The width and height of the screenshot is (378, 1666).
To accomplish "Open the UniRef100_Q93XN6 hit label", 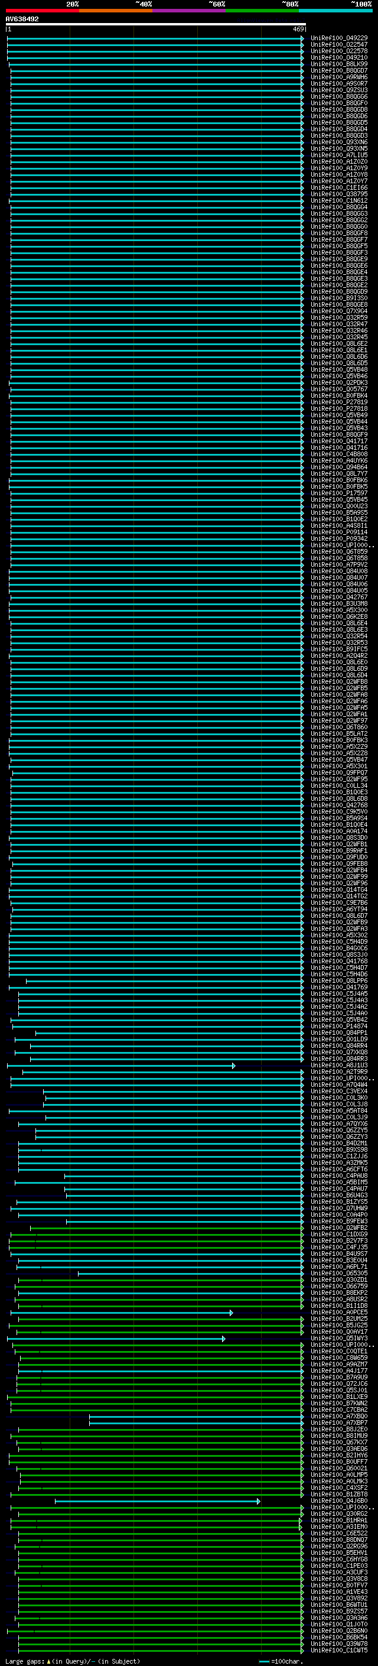I will coord(339,142).
